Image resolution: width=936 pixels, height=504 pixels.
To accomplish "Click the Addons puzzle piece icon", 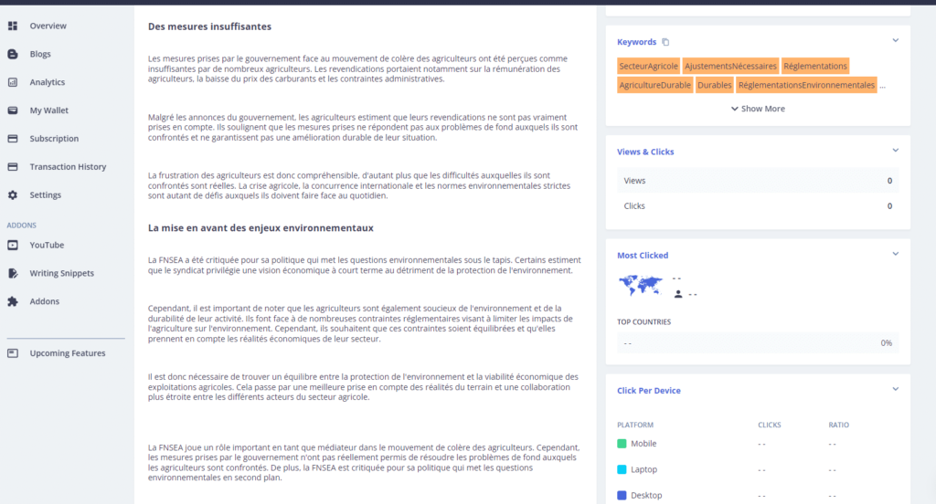I will coord(13,301).
